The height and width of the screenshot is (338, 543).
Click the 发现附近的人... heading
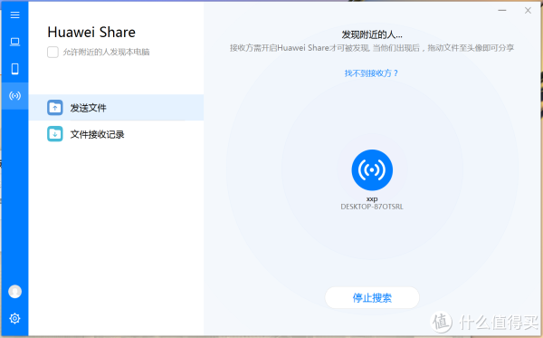point(372,34)
